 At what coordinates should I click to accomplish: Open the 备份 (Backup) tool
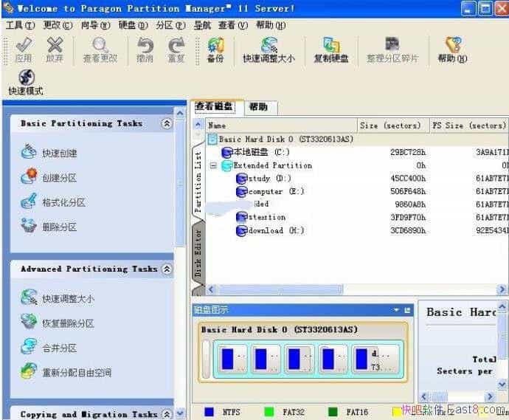click(x=215, y=49)
